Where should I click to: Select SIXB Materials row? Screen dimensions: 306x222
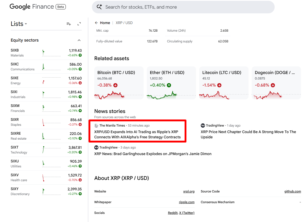pyautogui.click(x=46, y=53)
